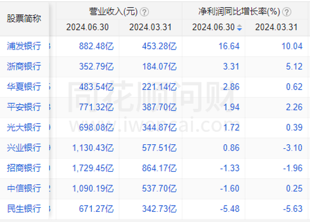Open 华夏银行 stock link
Viewport: 310px width, 222px height.
click(24, 87)
